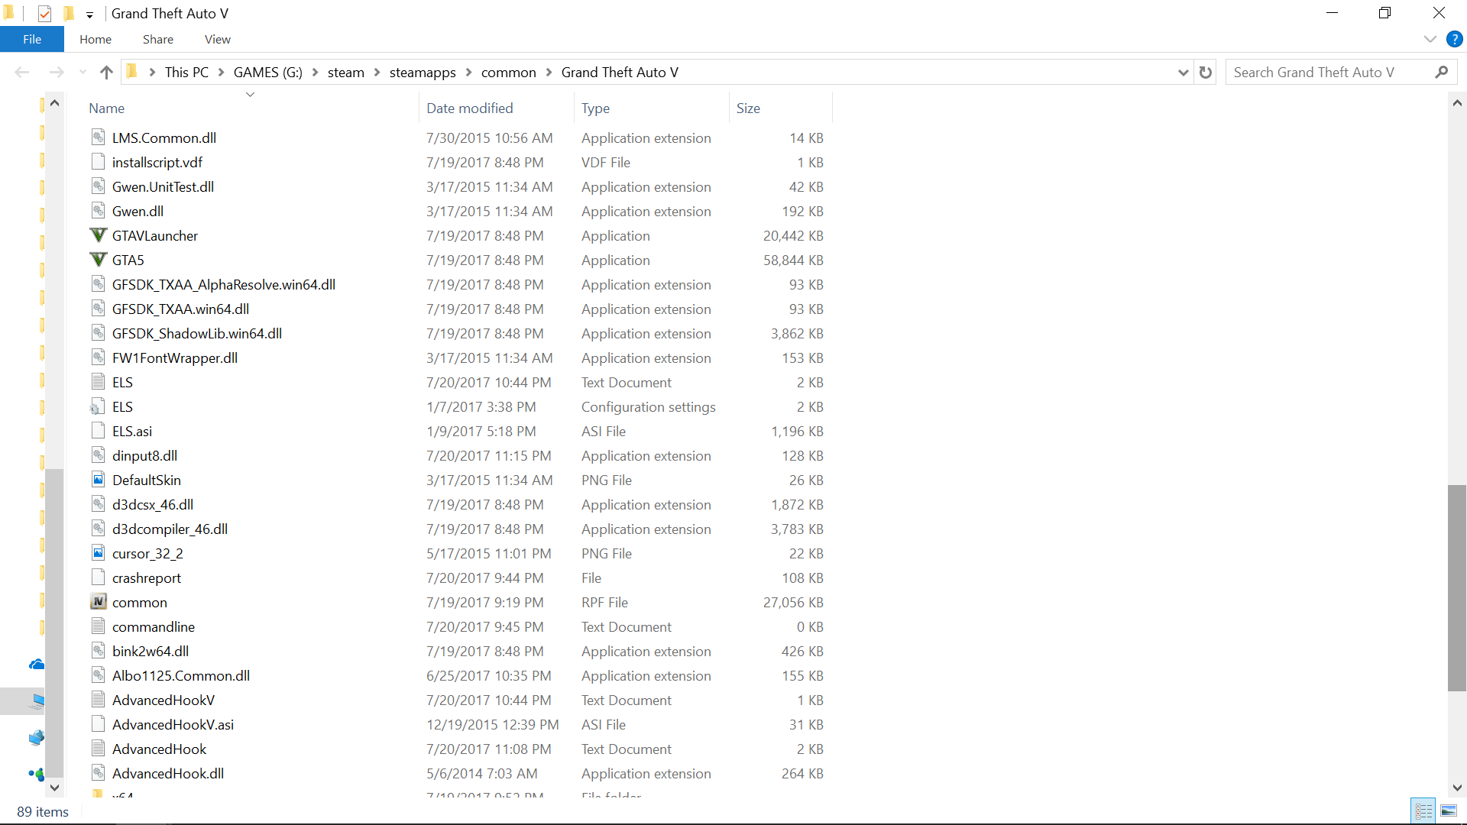Click the Properties quick access checkmark icon
The height and width of the screenshot is (825, 1467).
point(44,14)
